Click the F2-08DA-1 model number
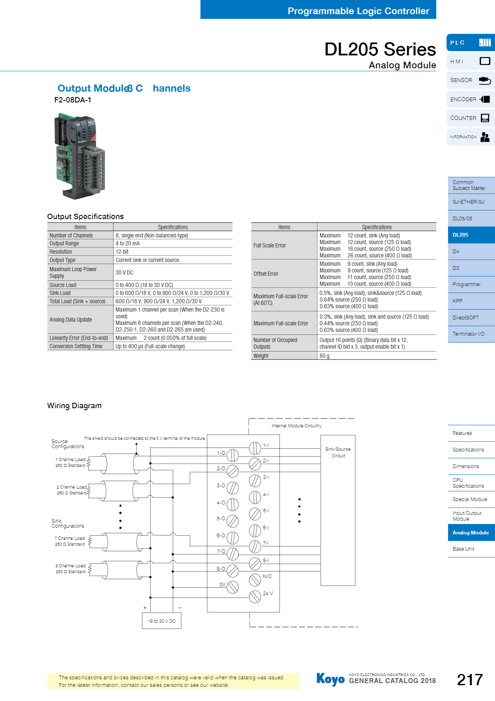This screenshot has height=701, width=495. [73, 100]
